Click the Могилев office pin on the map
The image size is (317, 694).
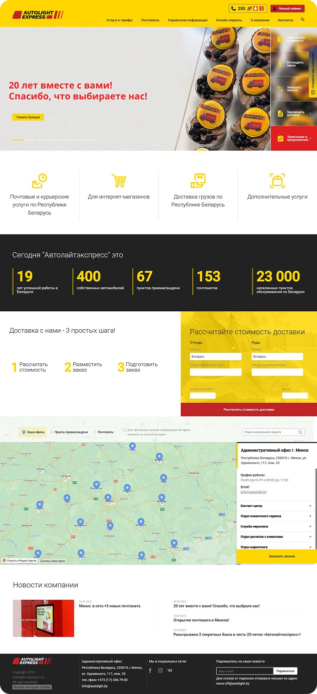162,498
